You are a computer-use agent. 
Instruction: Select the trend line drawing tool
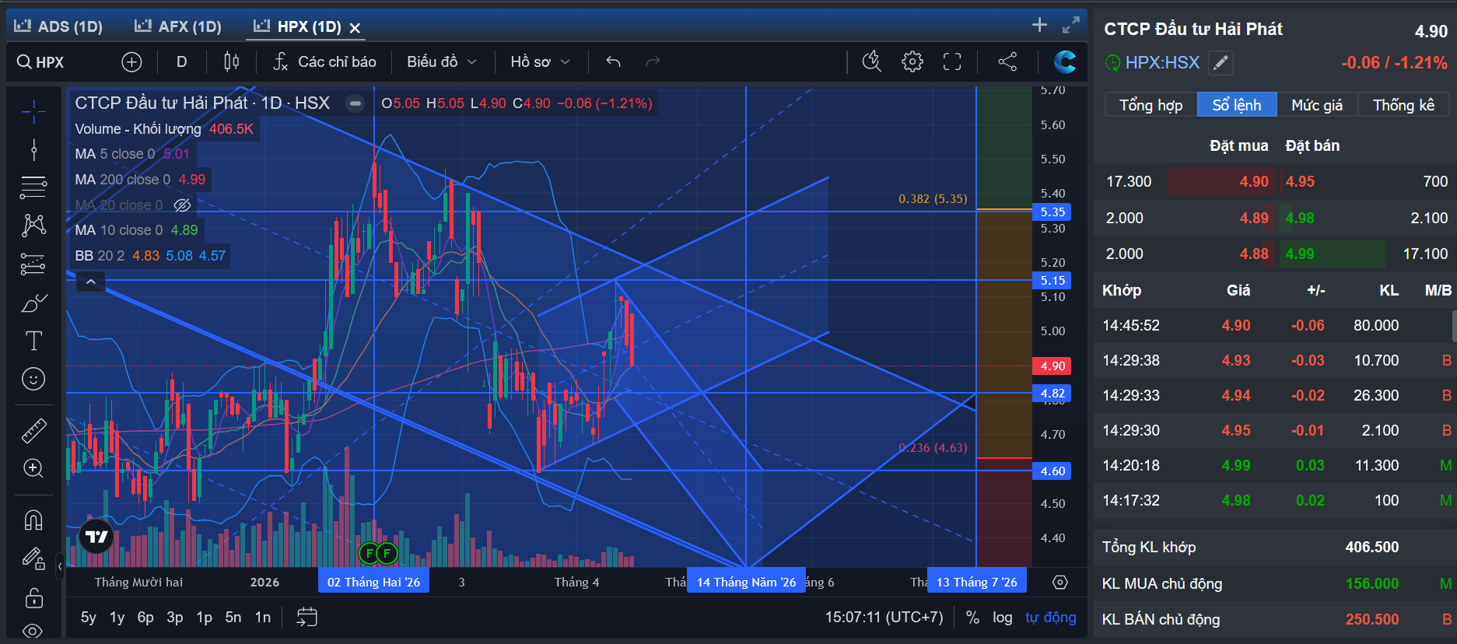click(33, 149)
